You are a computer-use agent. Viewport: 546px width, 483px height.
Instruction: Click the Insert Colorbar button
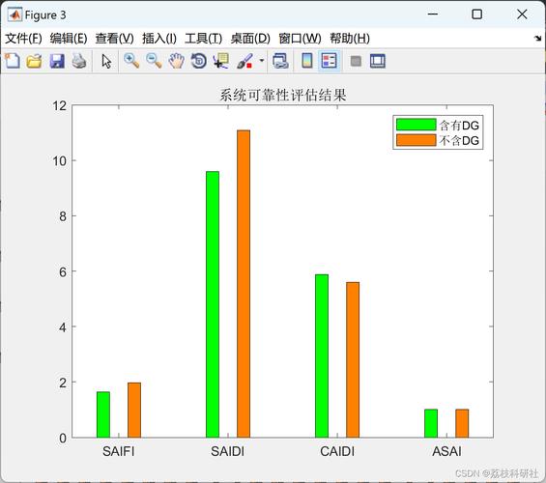click(306, 61)
